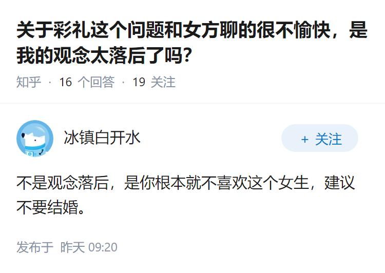Click the answer line 不要结婚。
Viewport: 385px width, 273px height.
click(50, 208)
